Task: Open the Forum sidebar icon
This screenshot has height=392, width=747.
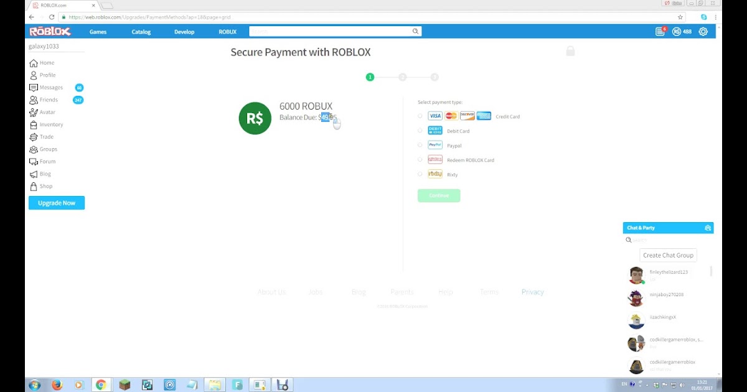Action: pos(34,162)
